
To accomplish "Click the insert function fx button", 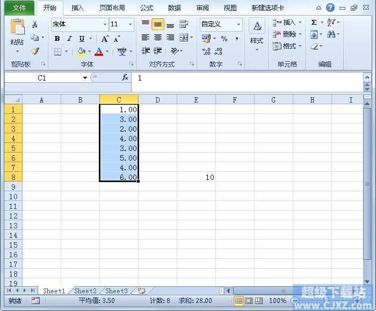I will (x=125, y=77).
